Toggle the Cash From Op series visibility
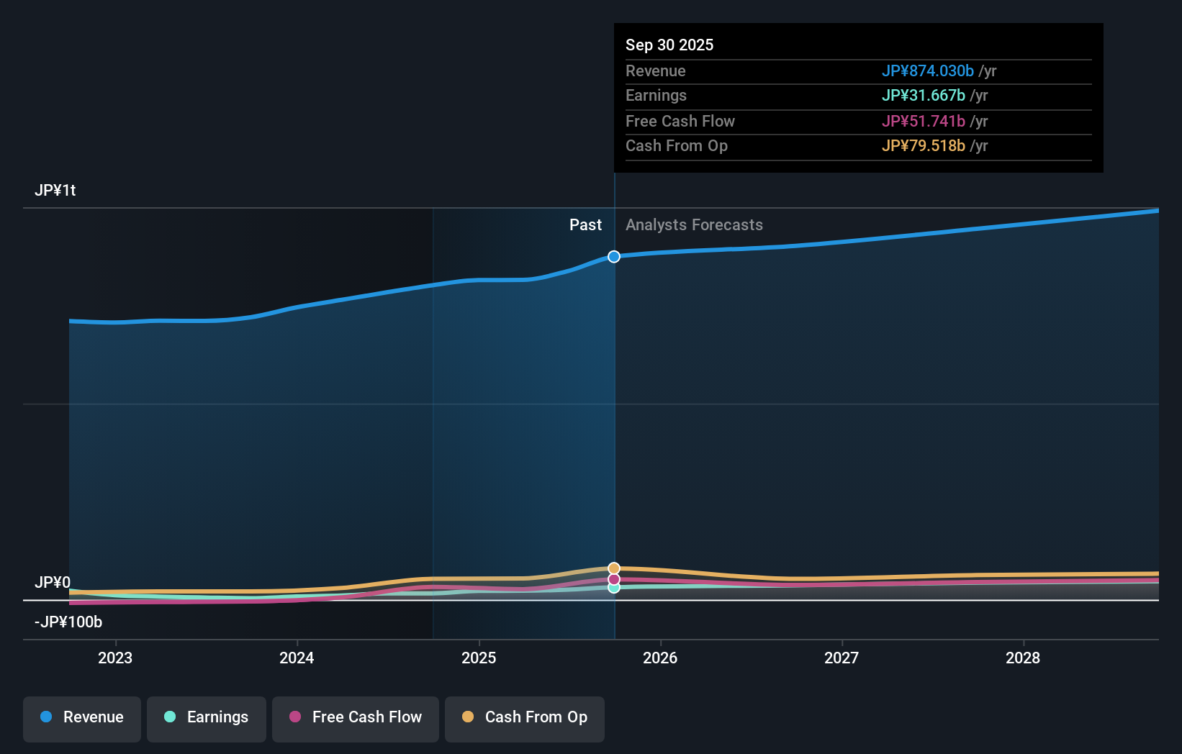 [525, 717]
